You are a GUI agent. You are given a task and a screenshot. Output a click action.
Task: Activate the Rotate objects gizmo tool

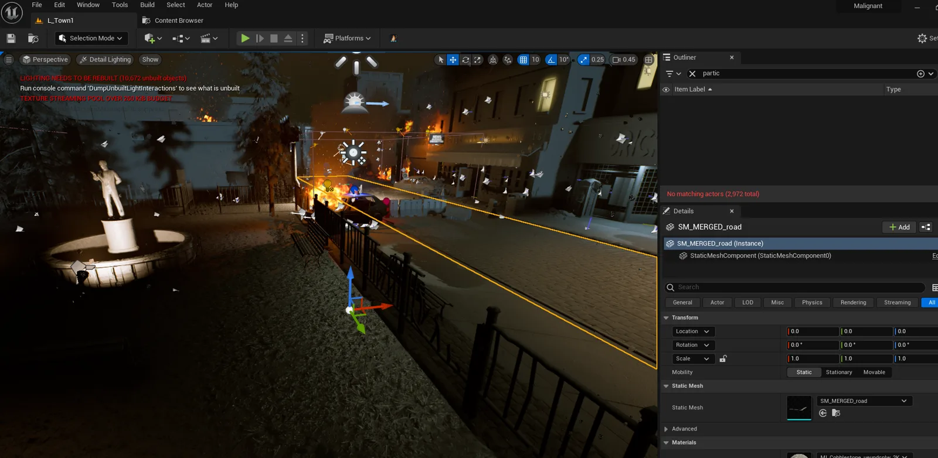pos(465,60)
